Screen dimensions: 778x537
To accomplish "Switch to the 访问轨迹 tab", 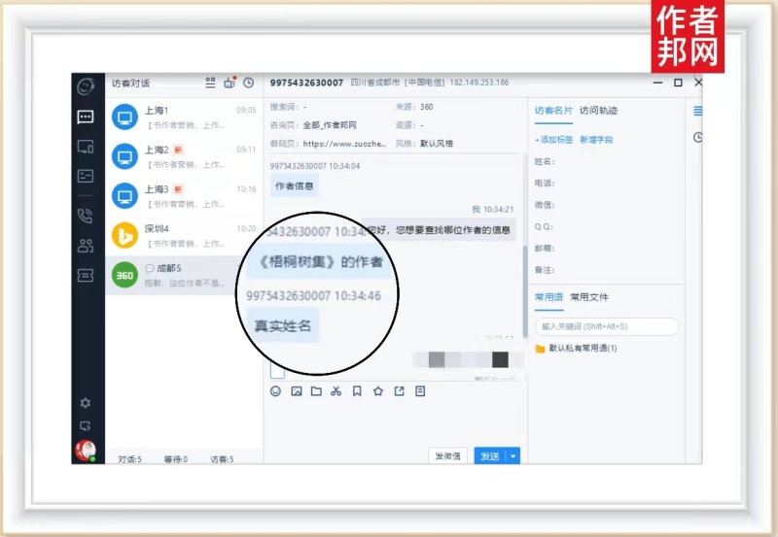I will tap(598, 111).
